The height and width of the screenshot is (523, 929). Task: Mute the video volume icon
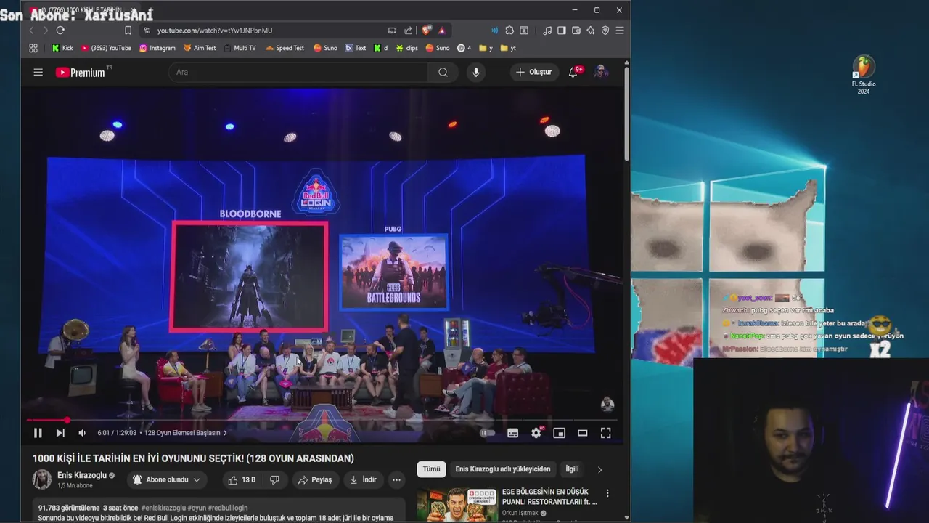[x=82, y=433]
